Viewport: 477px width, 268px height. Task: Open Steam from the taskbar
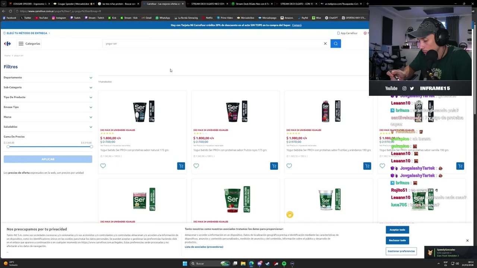click(x=268, y=264)
